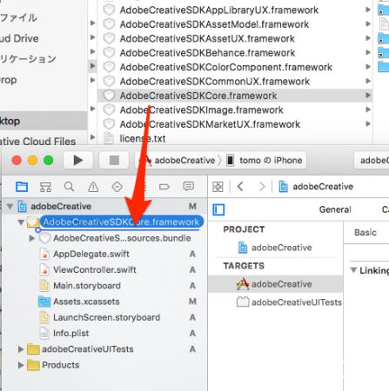389x391 pixels.
Task: Minimize the Xcode window with yellow button
Action: [32, 160]
